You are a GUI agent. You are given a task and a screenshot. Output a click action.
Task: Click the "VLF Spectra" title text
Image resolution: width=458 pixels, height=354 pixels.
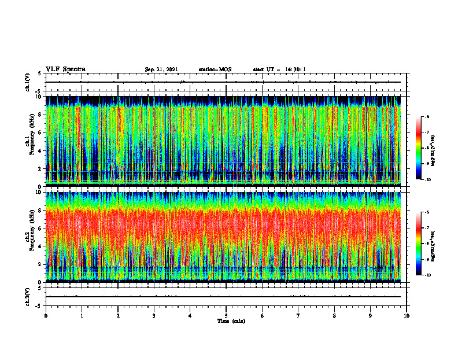click(65, 69)
